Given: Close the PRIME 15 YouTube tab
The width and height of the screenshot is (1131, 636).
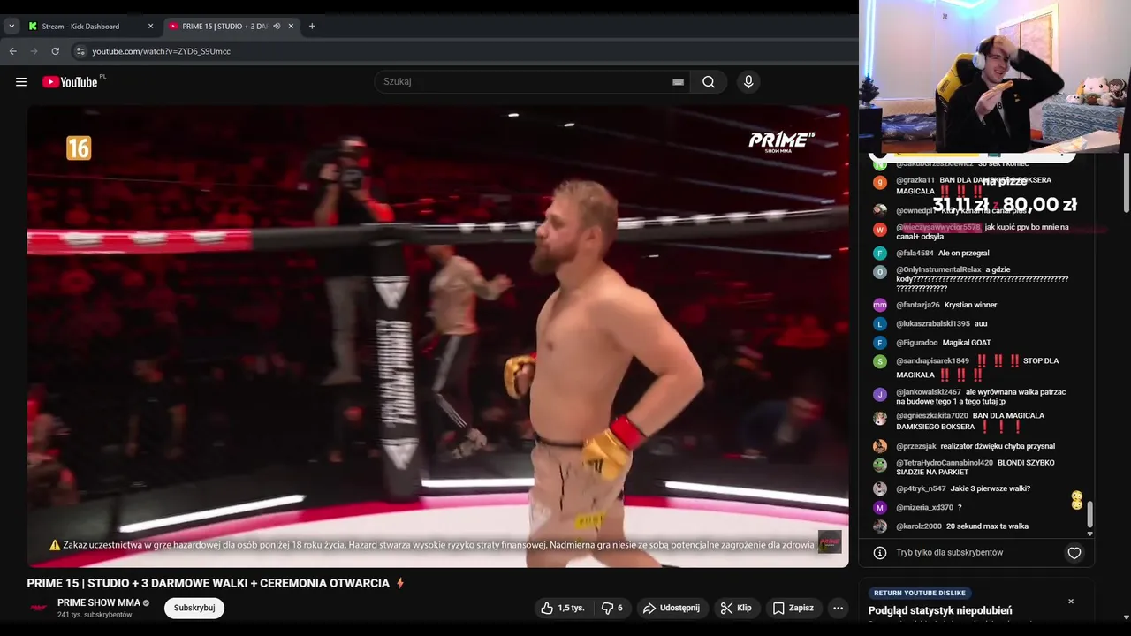Looking at the screenshot, I should point(291,26).
